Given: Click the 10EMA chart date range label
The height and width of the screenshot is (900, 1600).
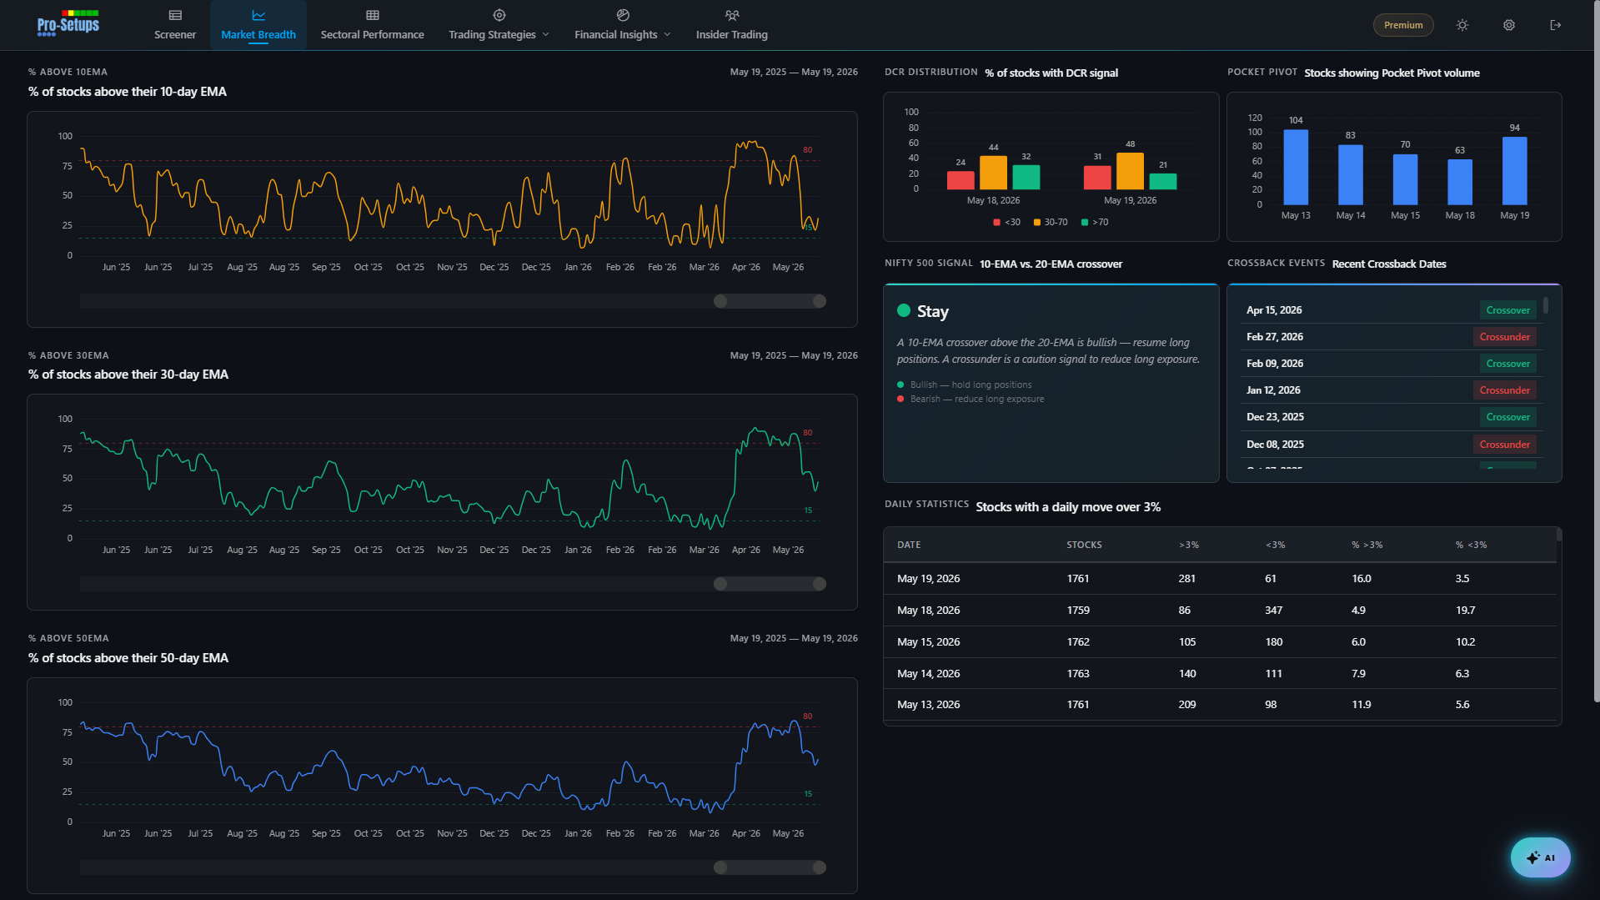Looking at the screenshot, I should pyautogui.click(x=794, y=73).
